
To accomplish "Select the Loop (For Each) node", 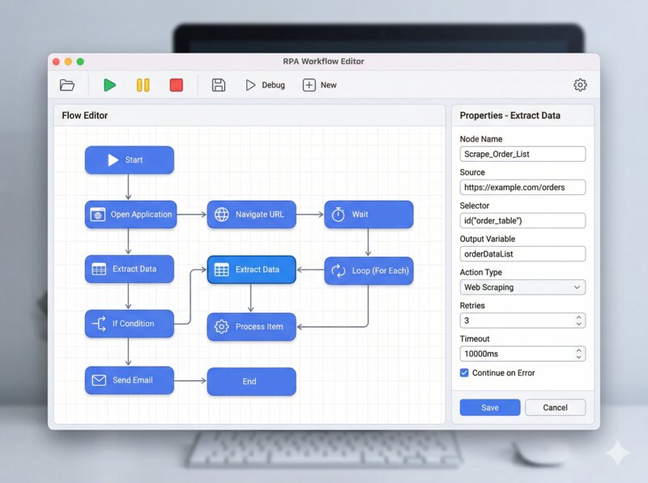I will 369,270.
